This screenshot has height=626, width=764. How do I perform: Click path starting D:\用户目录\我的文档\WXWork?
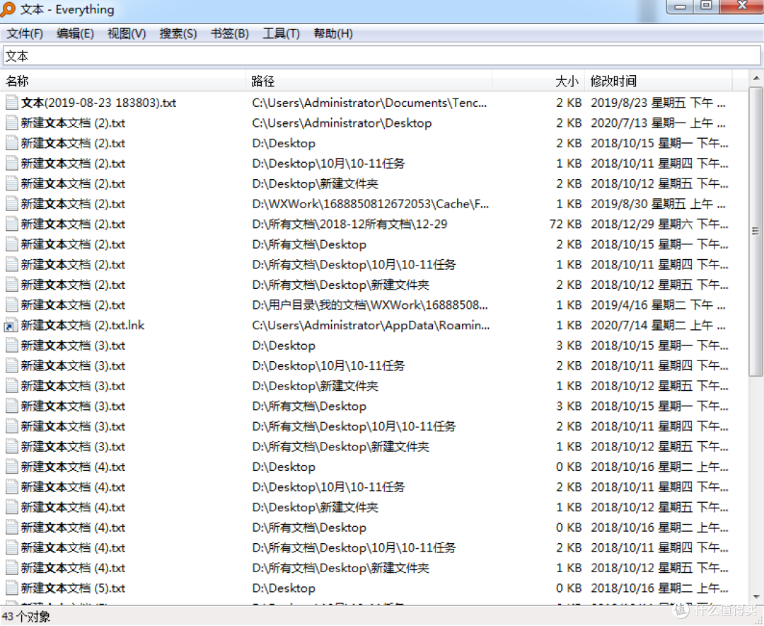tap(370, 305)
